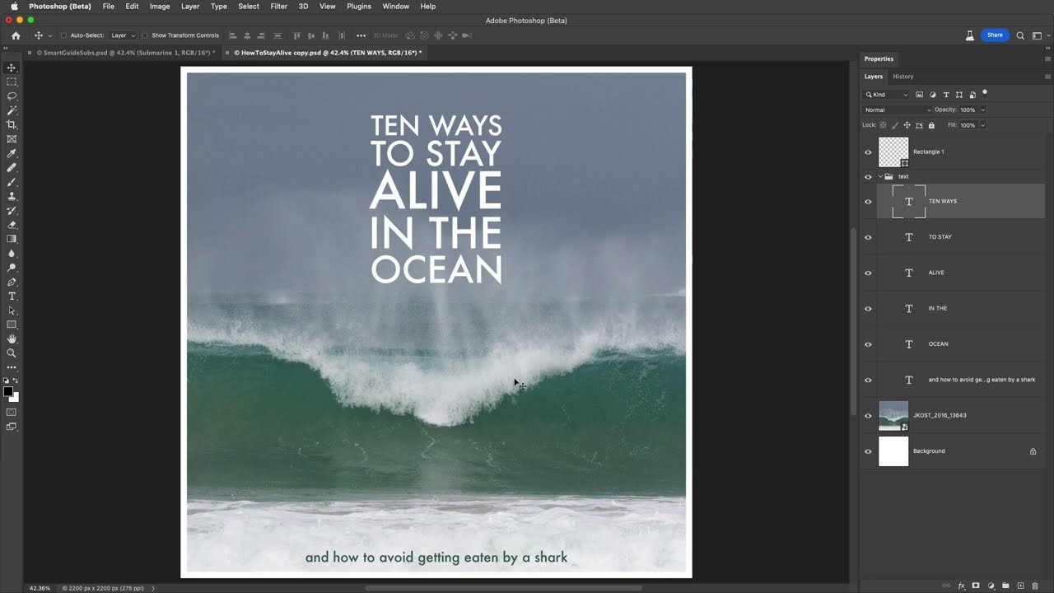Toggle visibility of Background layer
This screenshot has height=593, width=1054.
(x=868, y=451)
